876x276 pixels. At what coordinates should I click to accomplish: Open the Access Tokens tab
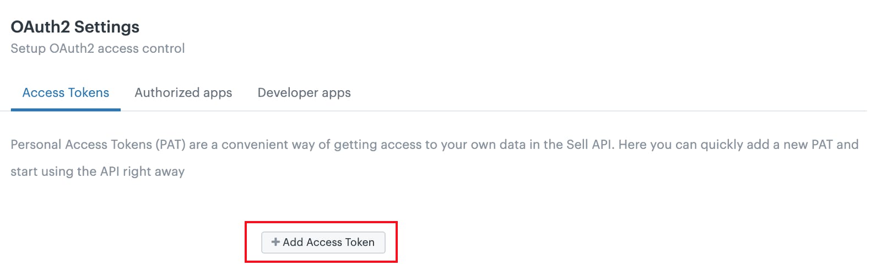66,93
